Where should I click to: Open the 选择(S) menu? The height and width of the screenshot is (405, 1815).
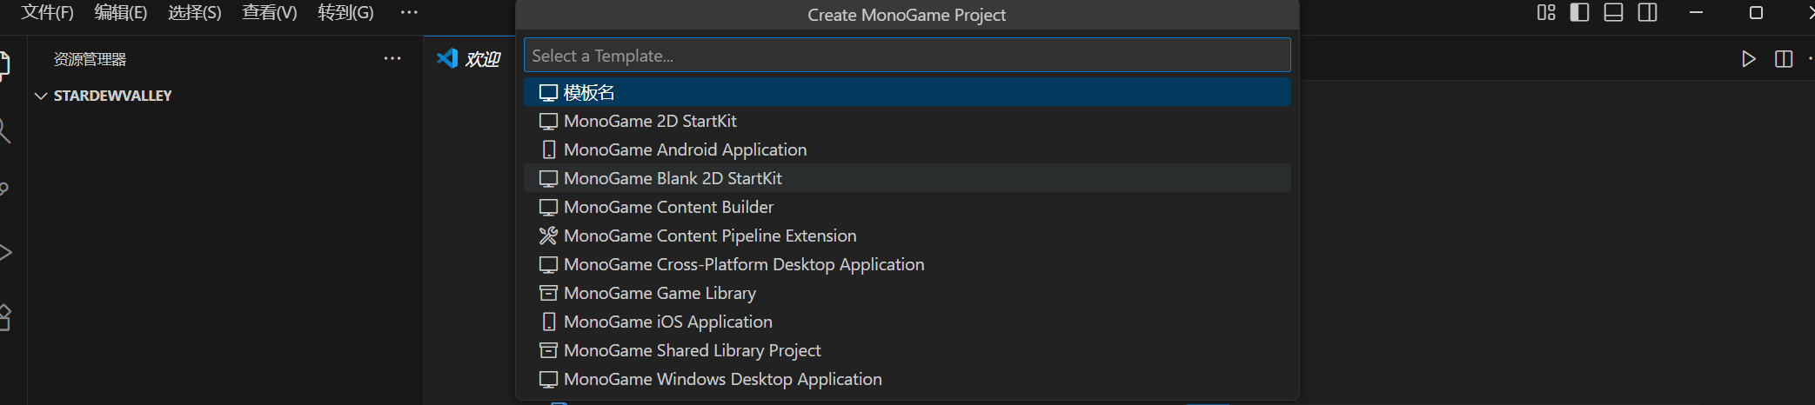195,13
